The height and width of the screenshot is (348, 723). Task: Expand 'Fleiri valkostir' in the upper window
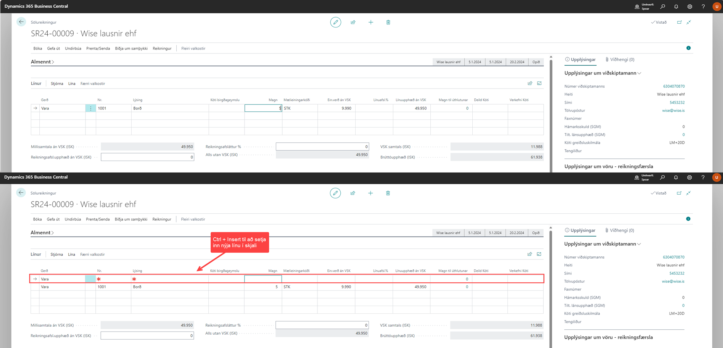tap(193, 48)
